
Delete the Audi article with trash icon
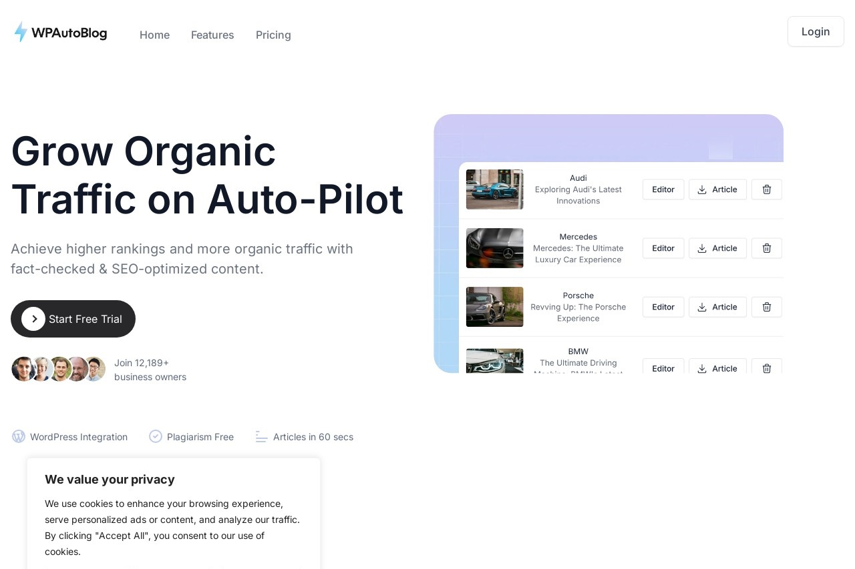767,189
